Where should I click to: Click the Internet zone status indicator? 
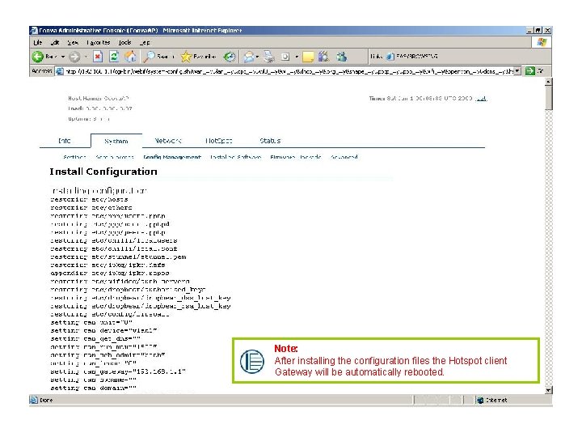(x=492, y=401)
